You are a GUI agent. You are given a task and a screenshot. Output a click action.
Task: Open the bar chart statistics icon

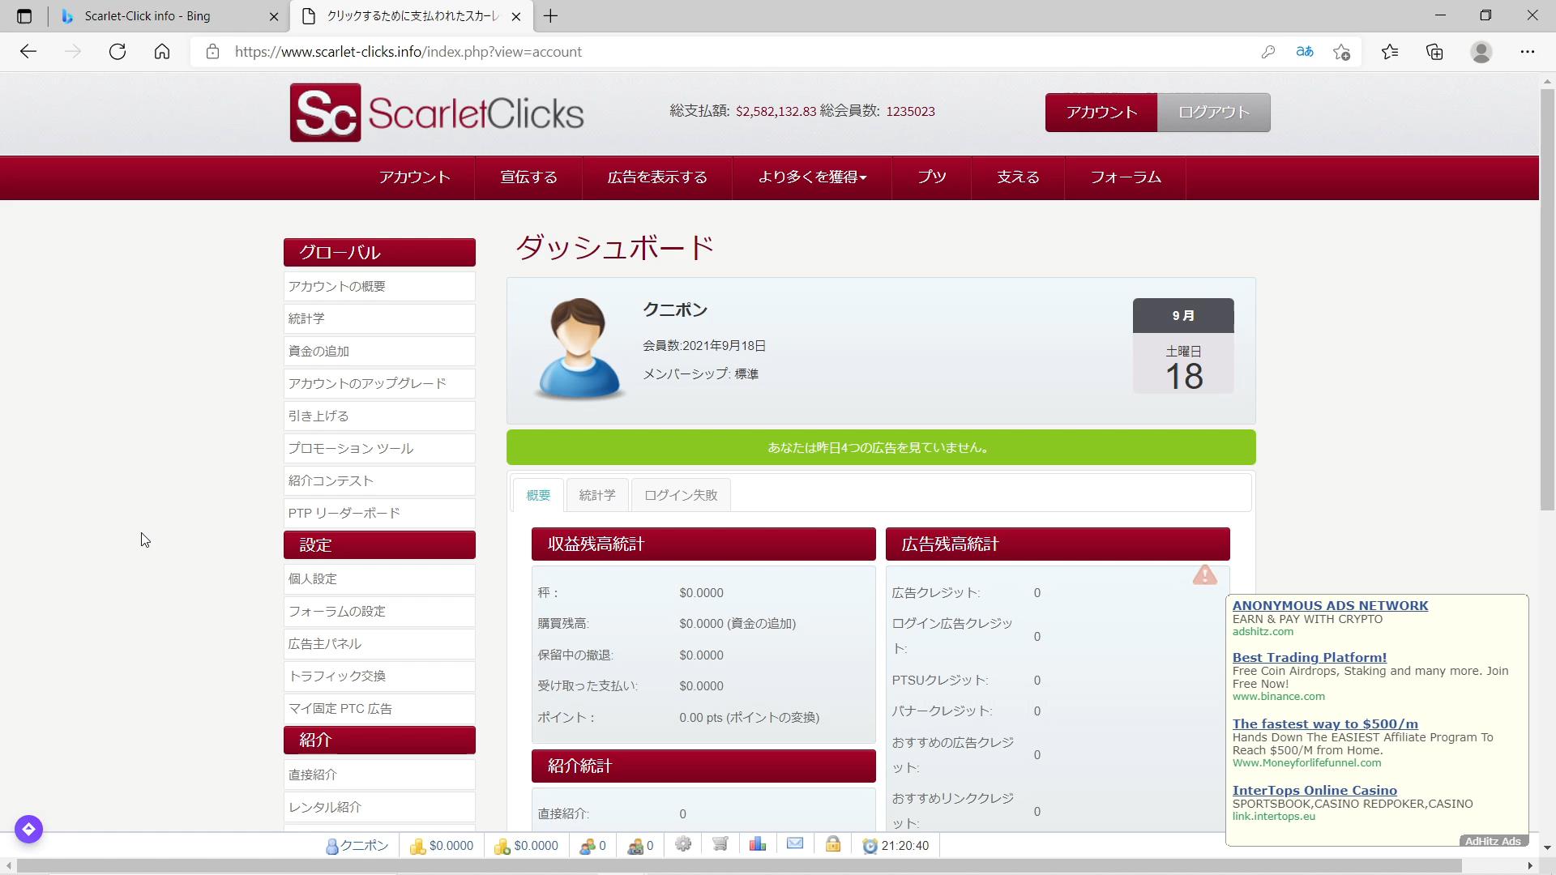(758, 844)
